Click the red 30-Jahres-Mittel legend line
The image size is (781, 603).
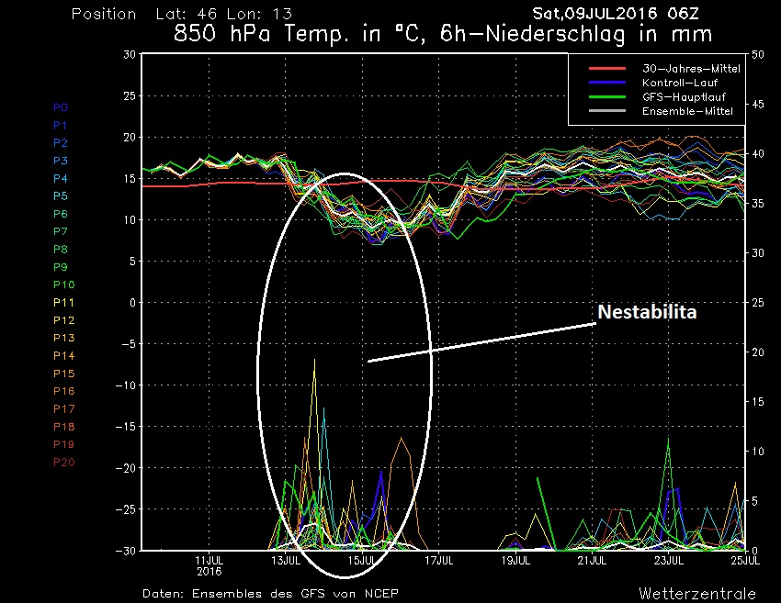click(x=607, y=68)
